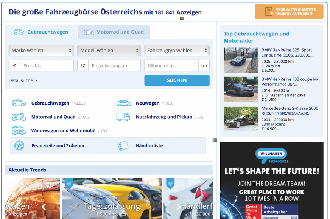
Task: Click the Kilometer bis input field
Action: point(171,65)
